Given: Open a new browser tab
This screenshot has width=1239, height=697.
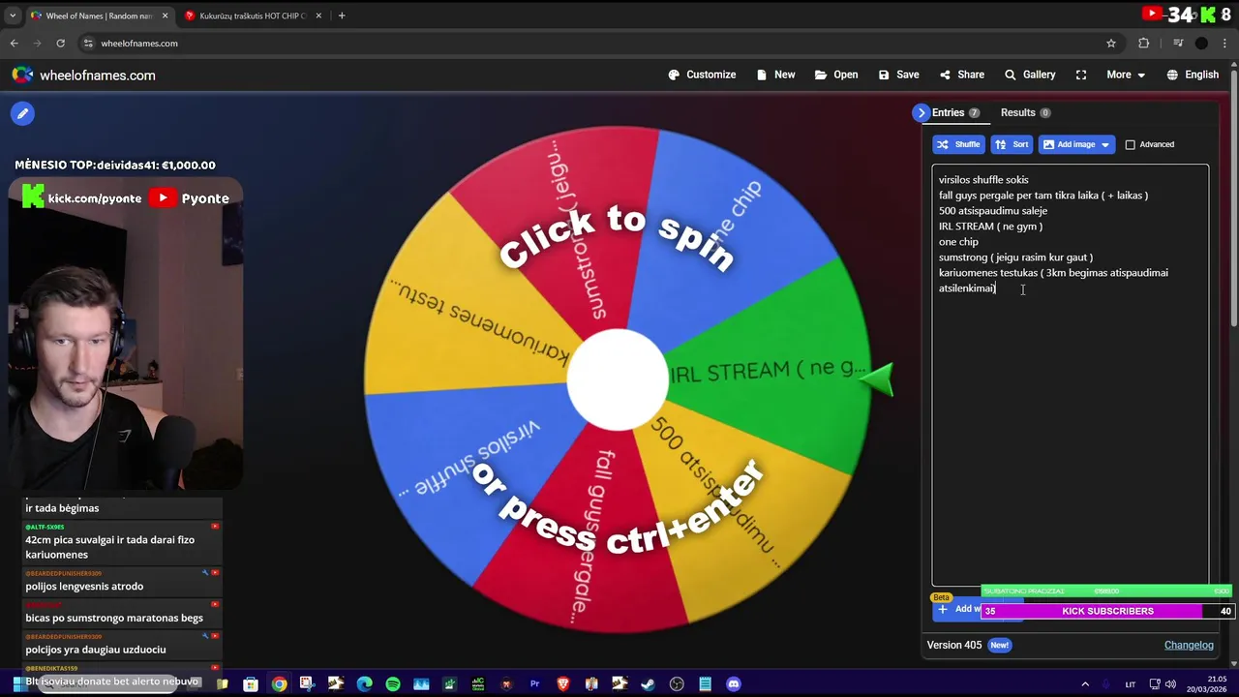Looking at the screenshot, I should point(342,15).
